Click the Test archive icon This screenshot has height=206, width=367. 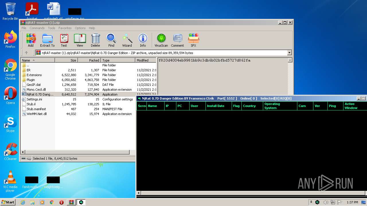tap(64, 40)
